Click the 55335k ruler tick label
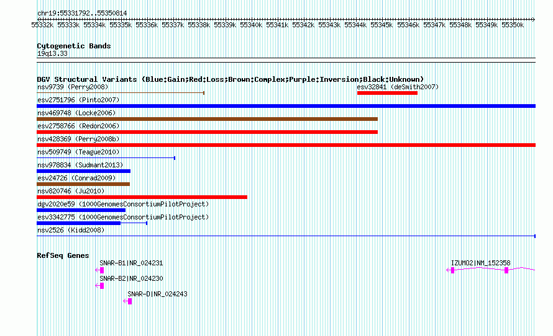This screenshot has width=553, height=336. (x=121, y=25)
